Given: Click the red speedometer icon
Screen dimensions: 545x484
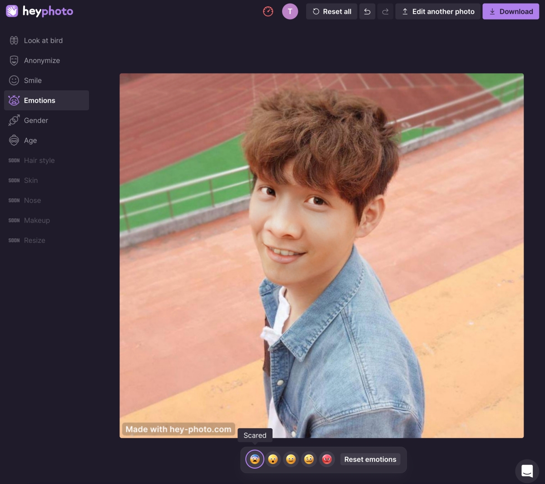Looking at the screenshot, I should (268, 11).
